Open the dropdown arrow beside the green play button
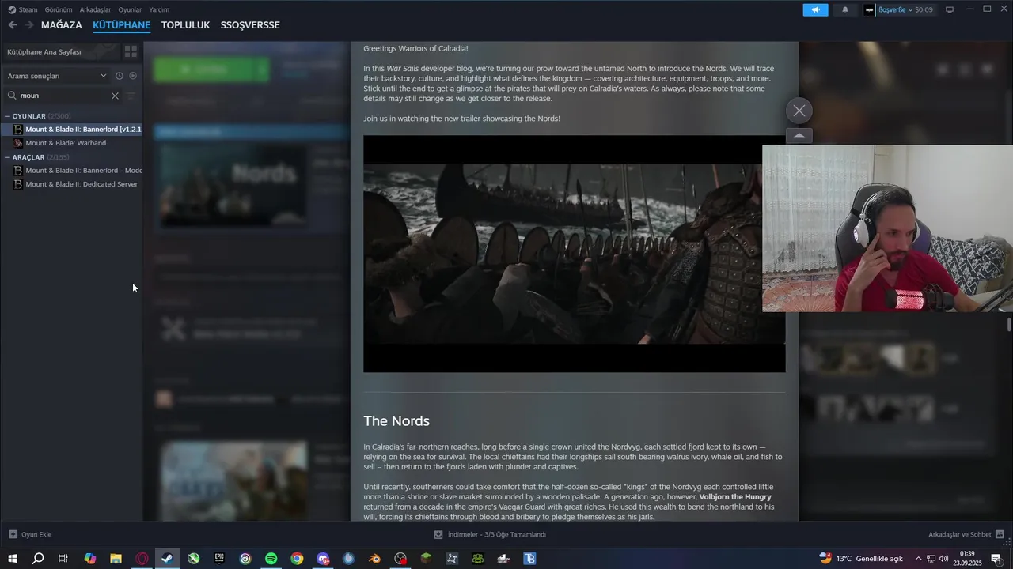Viewport: 1013px width, 569px height. (262, 70)
